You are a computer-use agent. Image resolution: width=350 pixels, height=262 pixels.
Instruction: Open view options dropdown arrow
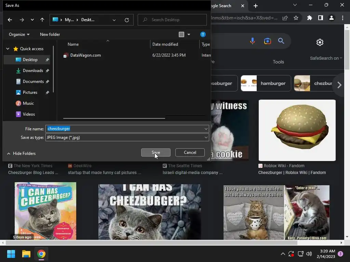189,34
